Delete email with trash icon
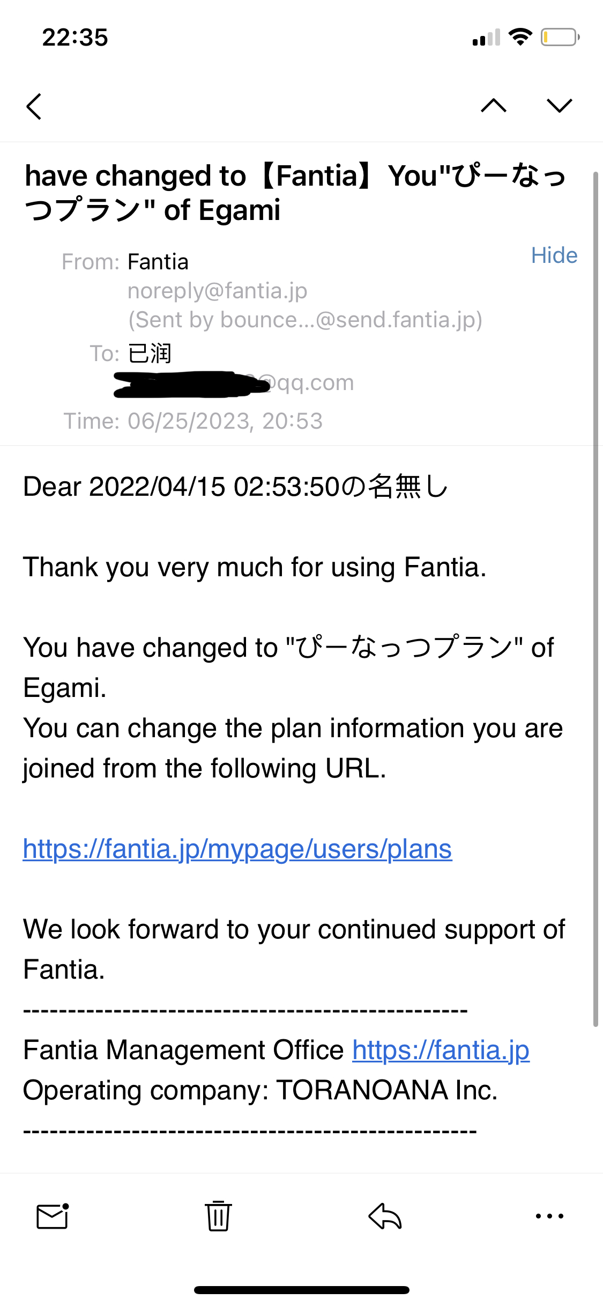Viewport: 603px width, 1307px height. [218, 1216]
